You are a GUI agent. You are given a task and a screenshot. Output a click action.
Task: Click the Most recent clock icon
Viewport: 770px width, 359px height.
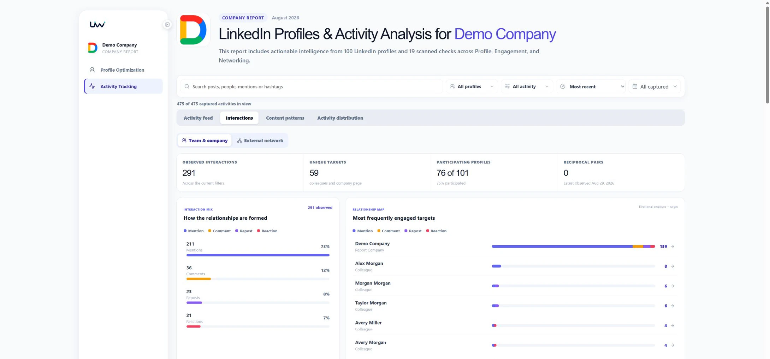[563, 86]
